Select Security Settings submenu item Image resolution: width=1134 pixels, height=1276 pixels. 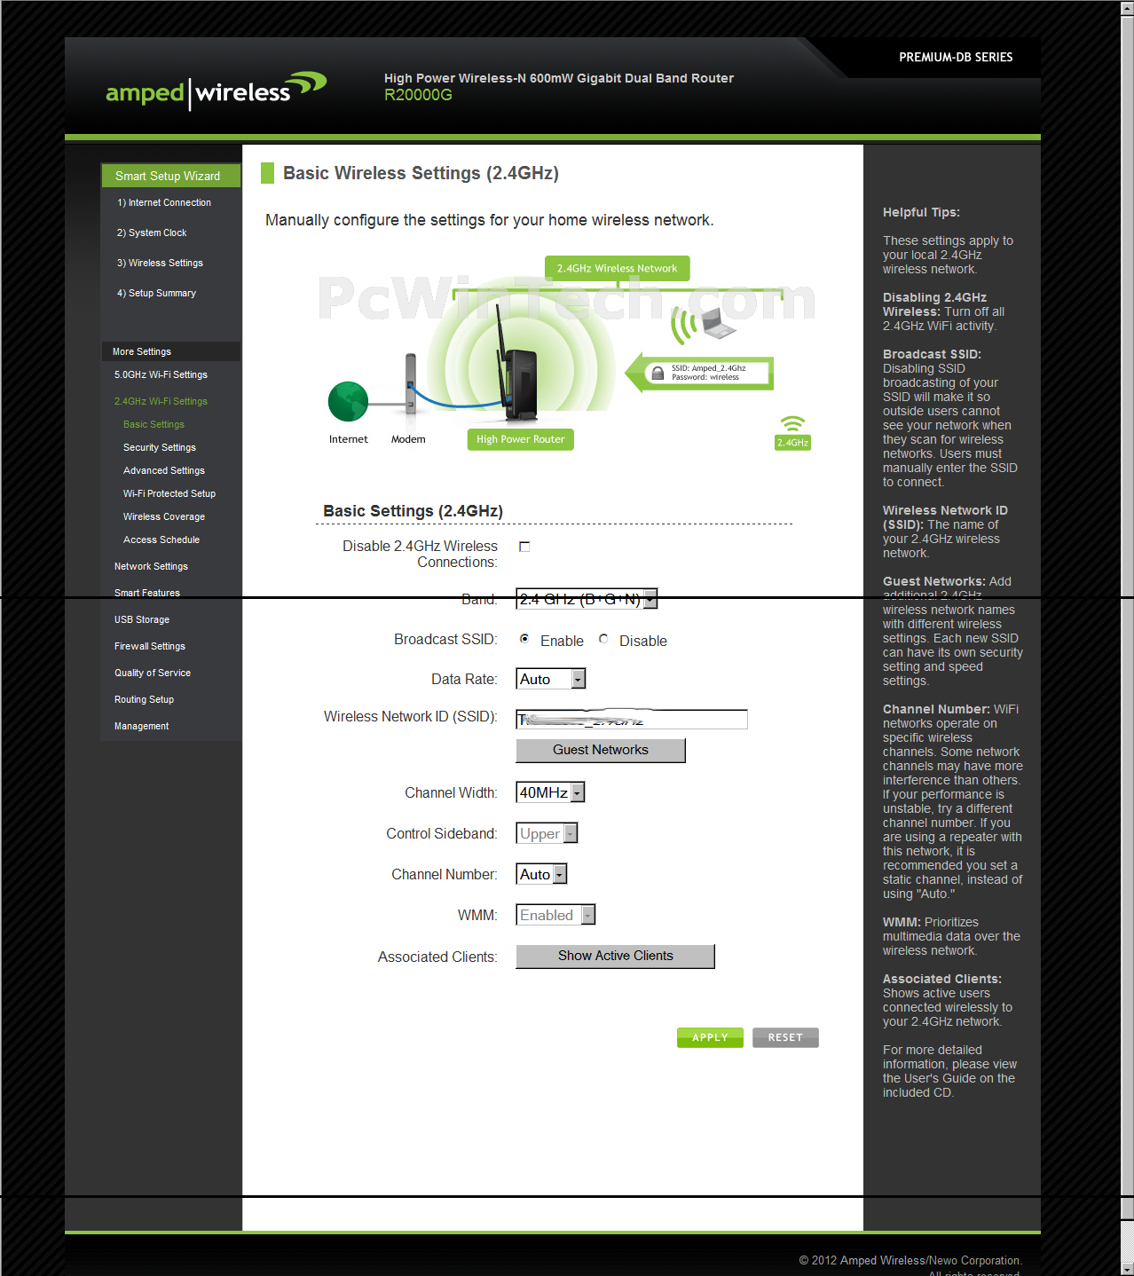coord(160,447)
